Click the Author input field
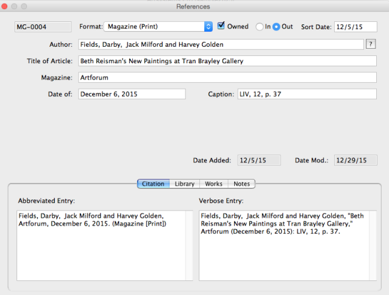Image resolution: width=389 pixels, height=295 pixels. [221, 44]
